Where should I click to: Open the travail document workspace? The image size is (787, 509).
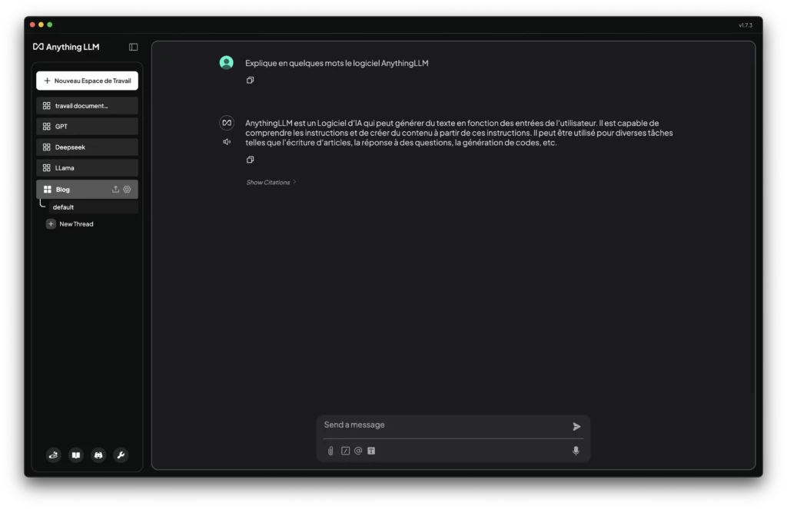[88, 106]
